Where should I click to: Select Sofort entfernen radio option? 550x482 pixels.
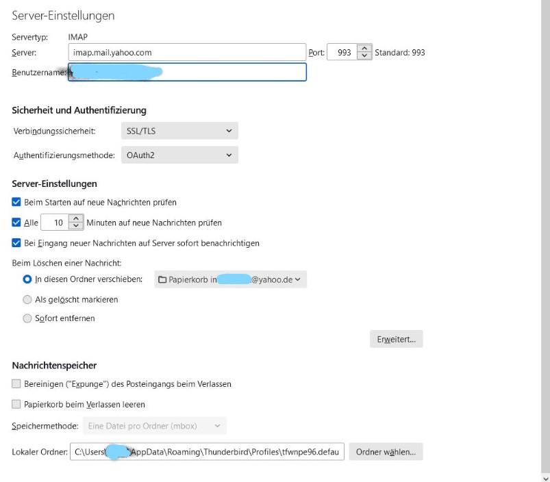click(27, 318)
